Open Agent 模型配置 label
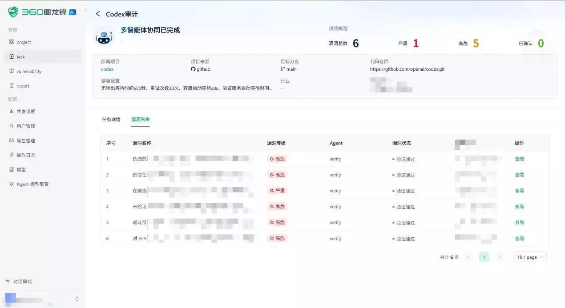This screenshot has width=565, height=308. coord(32,184)
